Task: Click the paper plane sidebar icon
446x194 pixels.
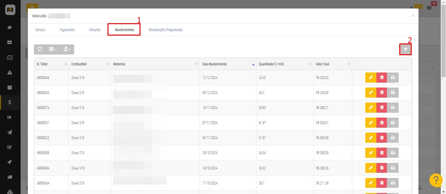Action: tap(10, 132)
